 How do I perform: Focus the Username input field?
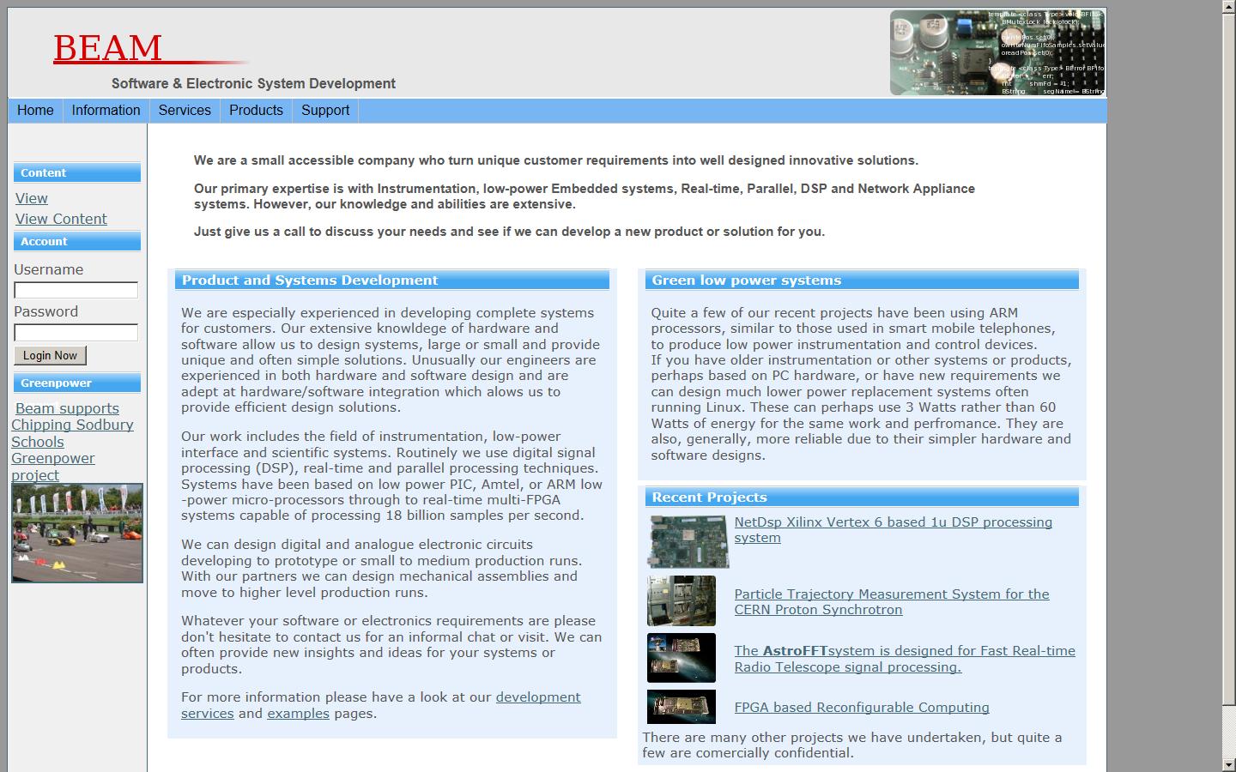pyautogui.click(x=76, y=290)
